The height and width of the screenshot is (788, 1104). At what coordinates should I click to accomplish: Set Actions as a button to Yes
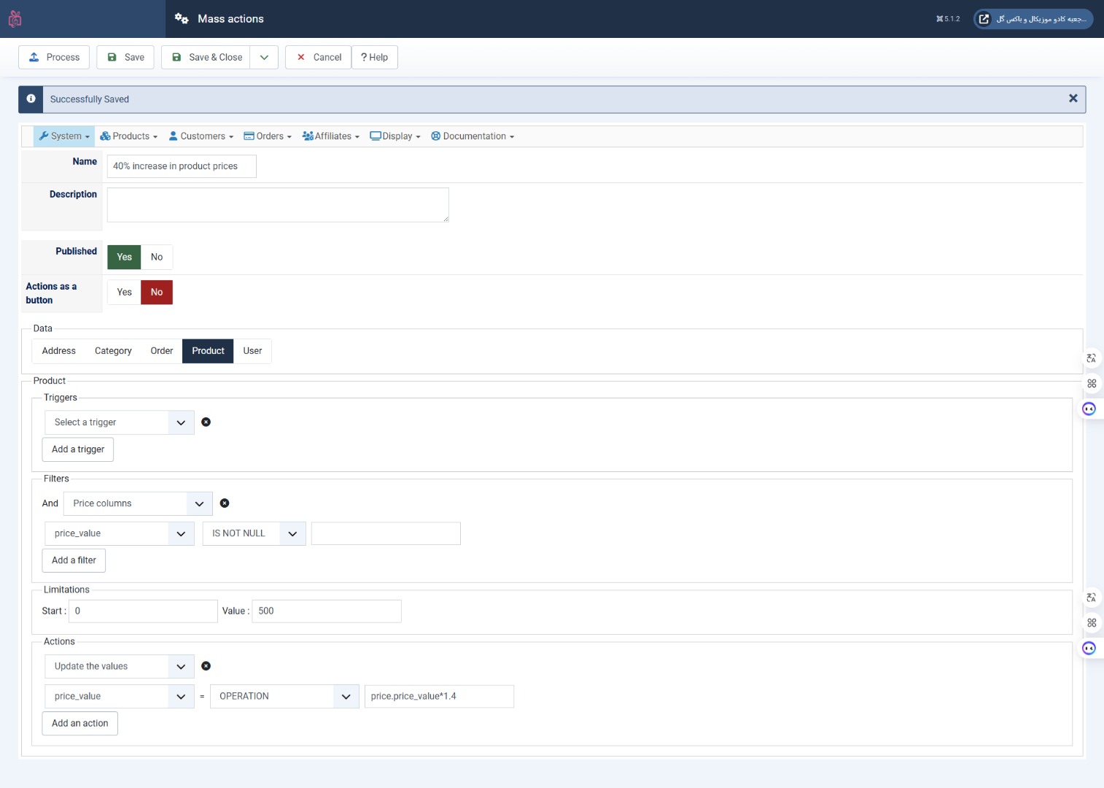click(x=124, y=293)
